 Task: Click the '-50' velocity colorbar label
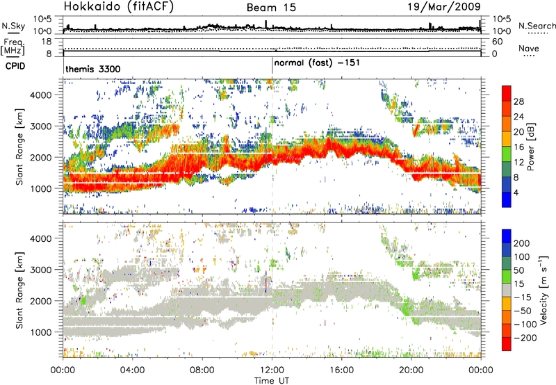click(523, 311)
